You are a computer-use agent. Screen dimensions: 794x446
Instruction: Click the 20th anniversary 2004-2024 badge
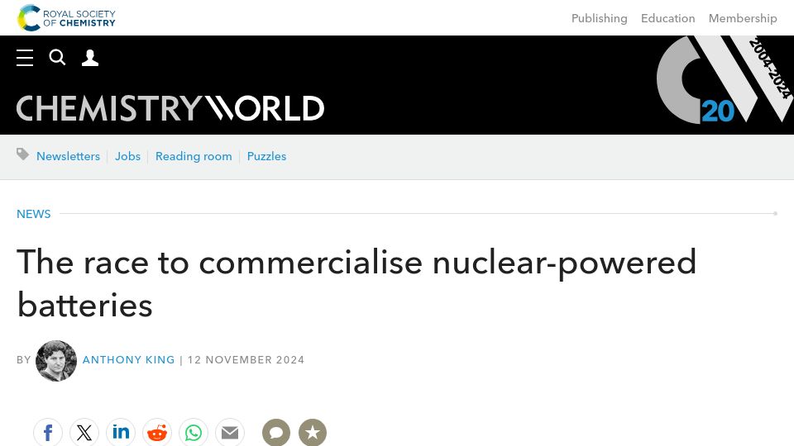pos(725,79)
